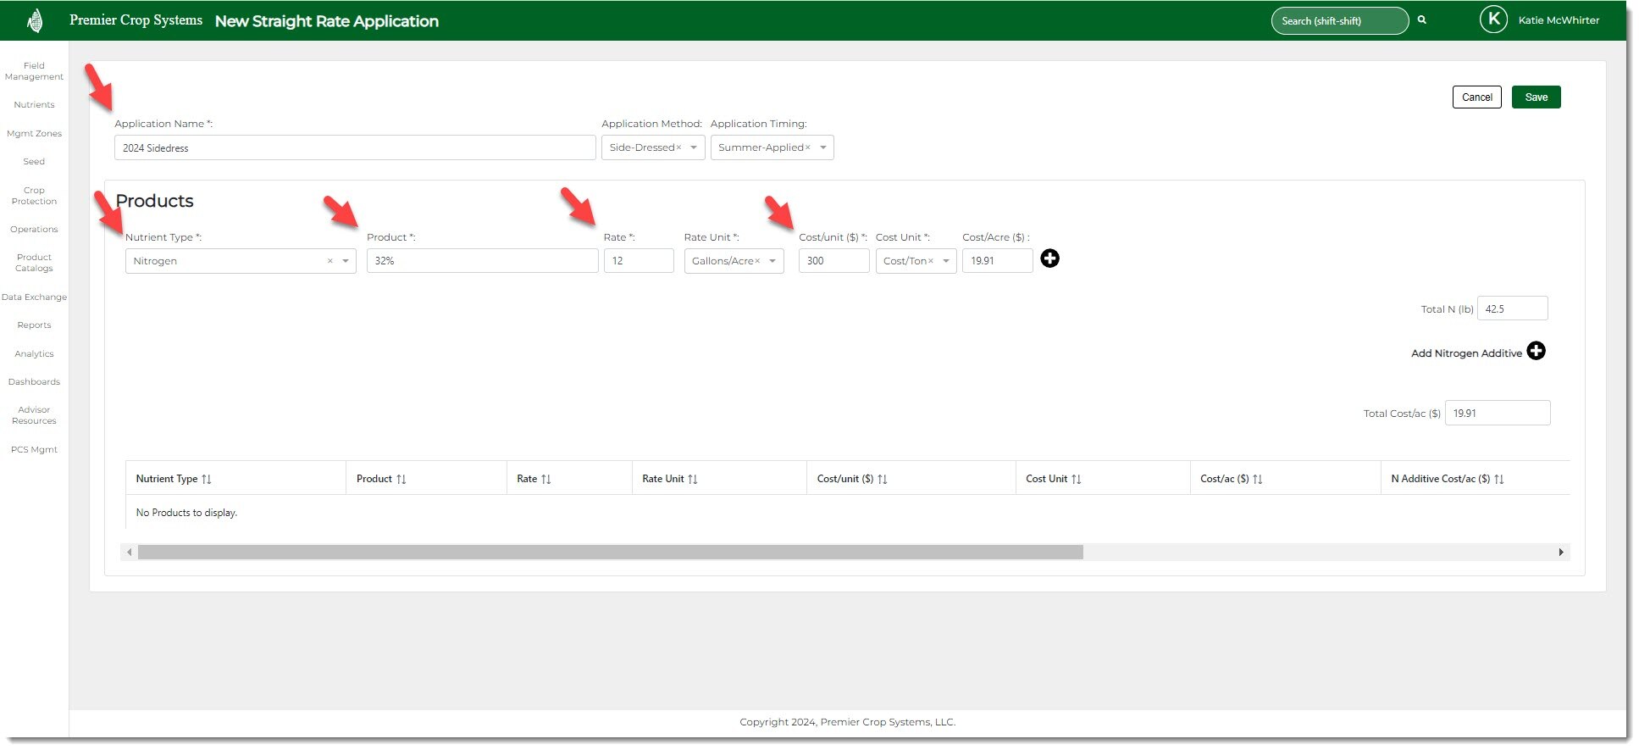Click the horizontal table scrollbar
The width and height of the screenshot is (1639, 750).
610,553
